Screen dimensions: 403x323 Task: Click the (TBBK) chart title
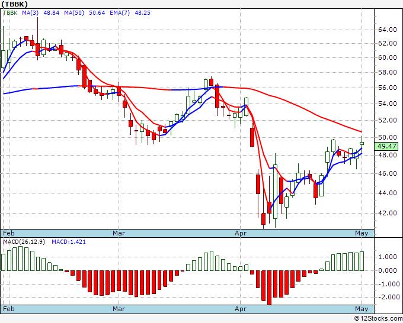point(14,4)
